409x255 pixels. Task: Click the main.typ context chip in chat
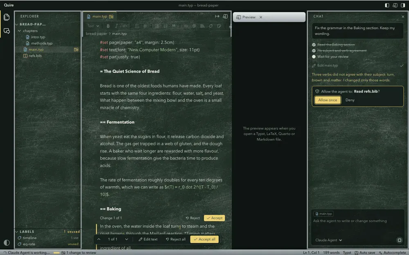(x=324, y=214)
